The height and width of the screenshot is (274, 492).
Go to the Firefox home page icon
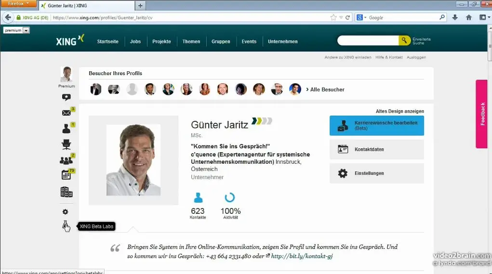tap(469, 17)
